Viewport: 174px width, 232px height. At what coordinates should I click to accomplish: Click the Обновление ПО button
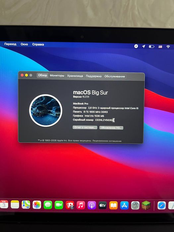point(111,128)
